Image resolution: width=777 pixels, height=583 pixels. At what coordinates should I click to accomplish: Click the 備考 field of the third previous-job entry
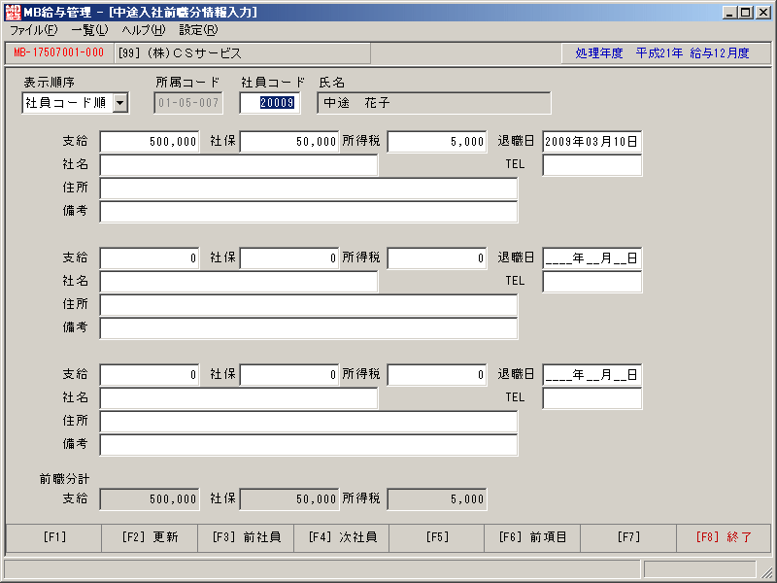309,445
